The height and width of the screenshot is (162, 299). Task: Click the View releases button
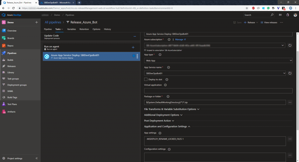coord(269,22)
